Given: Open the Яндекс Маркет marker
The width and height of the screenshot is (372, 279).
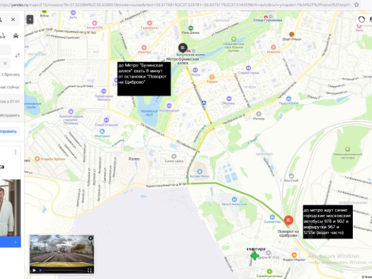Looking at the screenshot, I should (294, 255).
